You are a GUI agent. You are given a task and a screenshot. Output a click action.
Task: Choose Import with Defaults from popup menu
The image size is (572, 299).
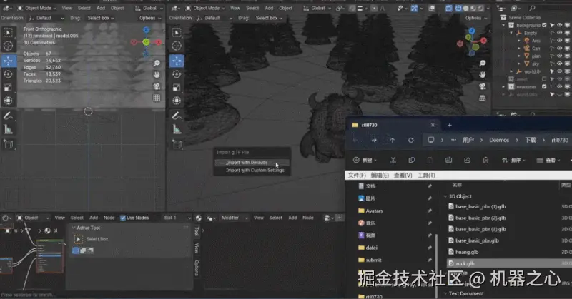(x=246, y=163)
